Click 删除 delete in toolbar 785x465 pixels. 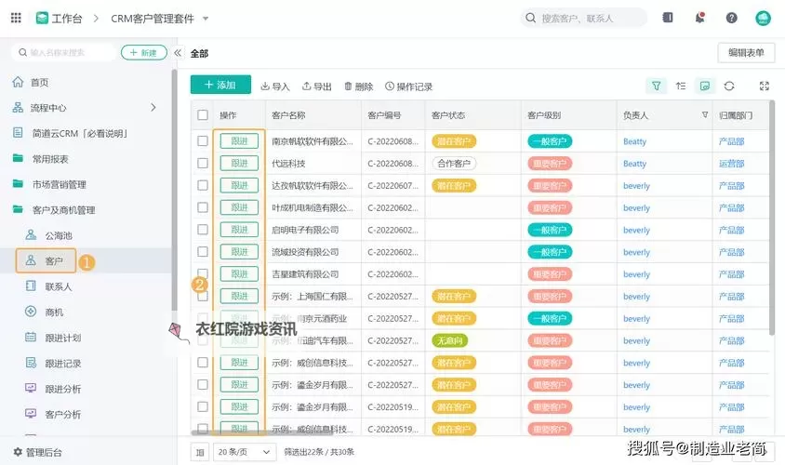[358, 86]
